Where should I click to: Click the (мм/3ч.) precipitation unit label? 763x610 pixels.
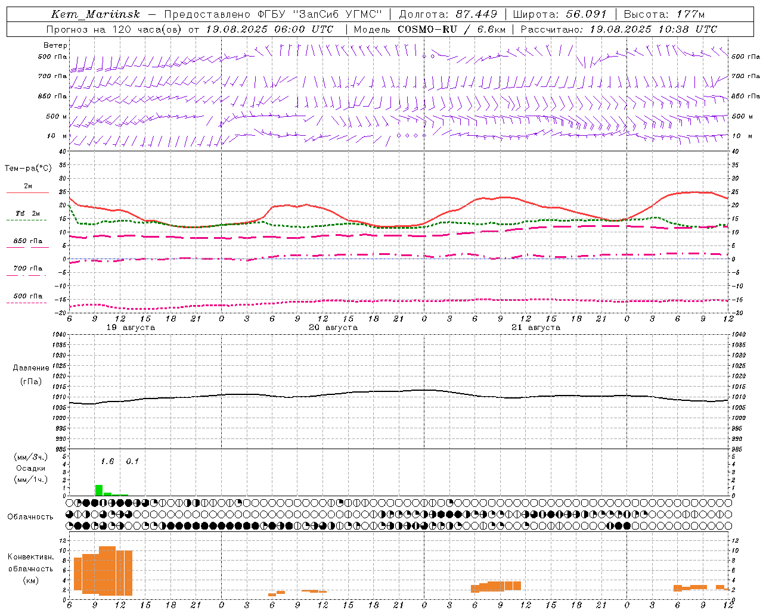click(31, 457)
